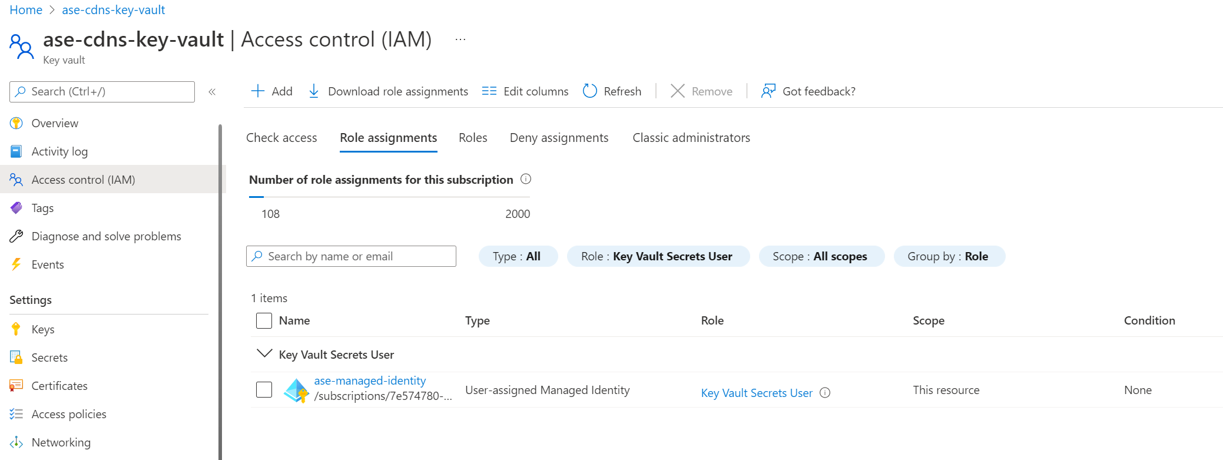This screenshot has height=460, width=1223.
Task: Click the Add plus icon
Action: (x=257, y=91)
